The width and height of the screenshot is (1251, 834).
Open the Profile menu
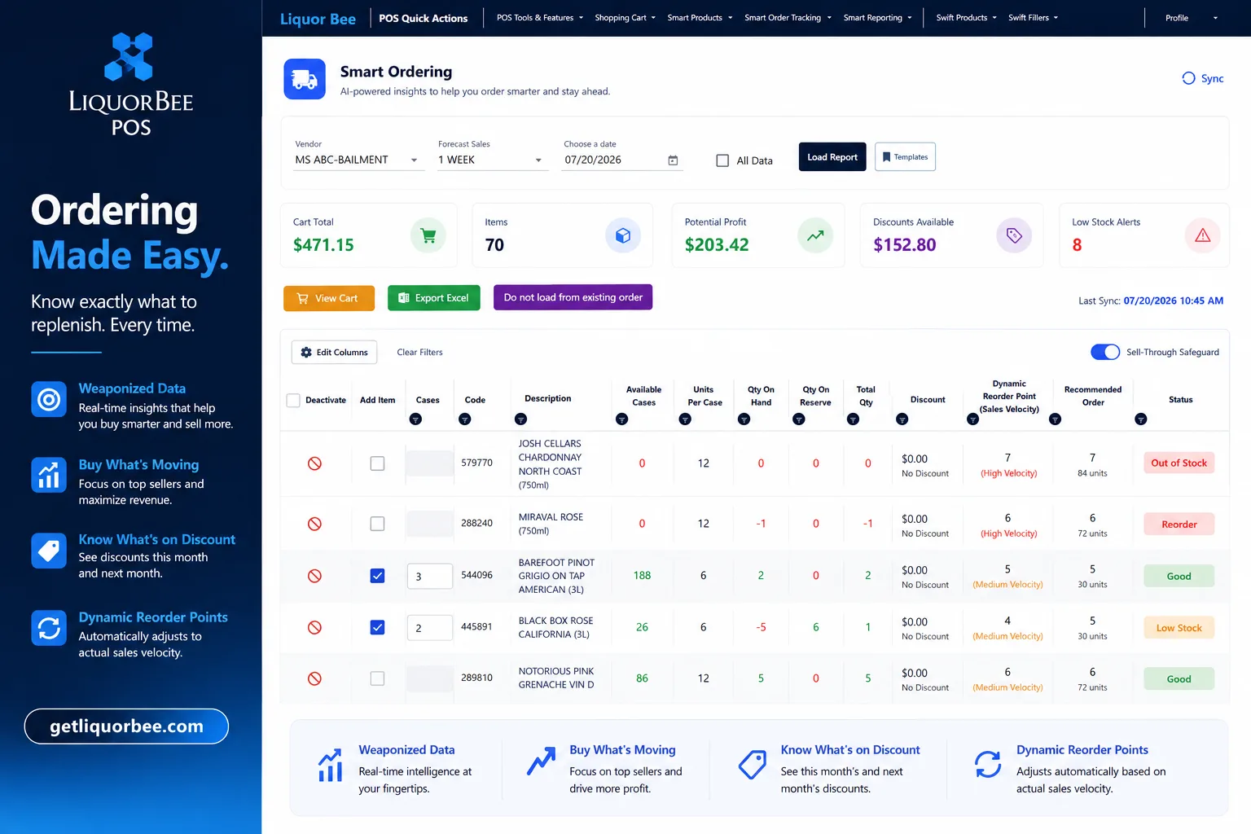point(1192,18)
